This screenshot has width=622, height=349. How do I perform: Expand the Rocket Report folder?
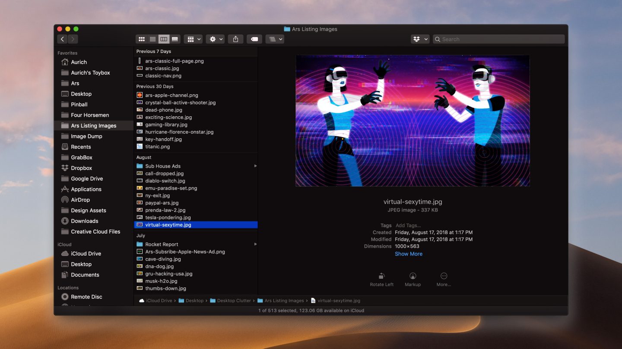(x=255, y=244)
